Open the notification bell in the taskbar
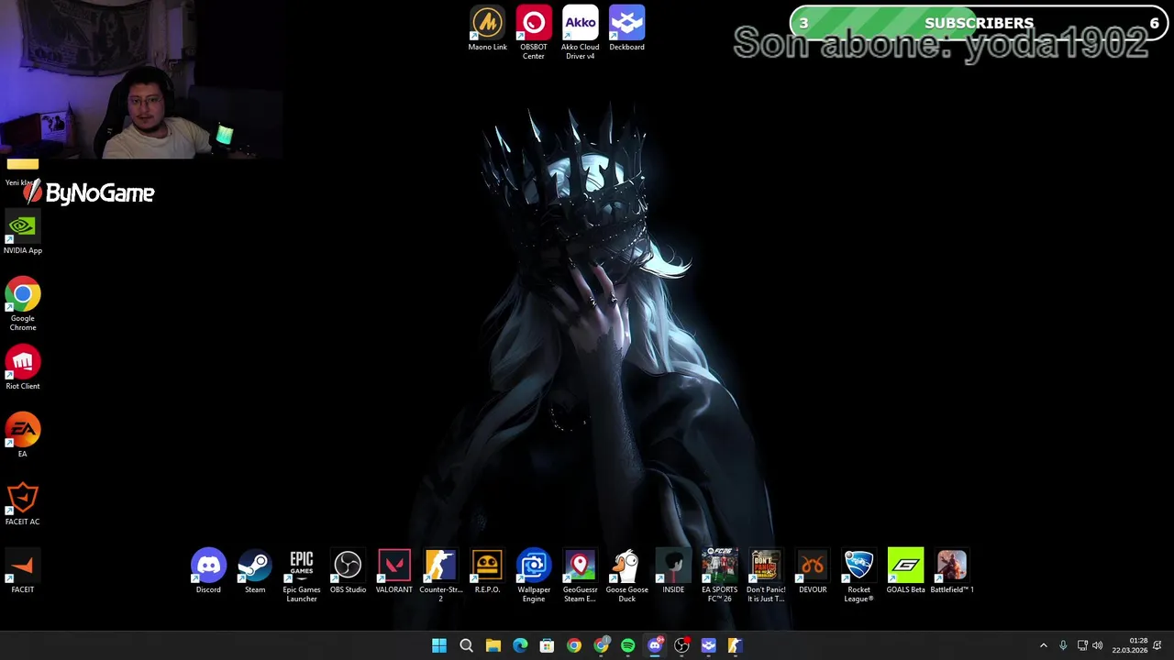1174x660 pixels. point(1157,645)
